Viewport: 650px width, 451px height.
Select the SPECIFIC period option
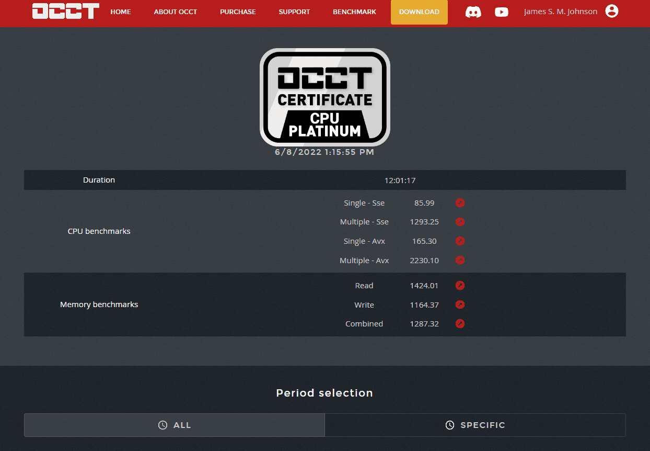[475, 425]
